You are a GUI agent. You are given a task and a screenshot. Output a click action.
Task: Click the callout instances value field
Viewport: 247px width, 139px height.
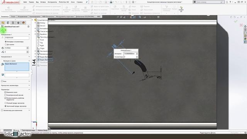(130, 57)
